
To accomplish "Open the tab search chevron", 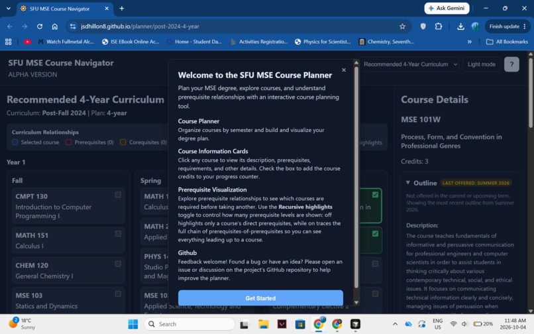I will click(8, 9).
